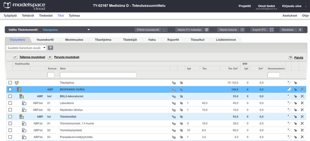
Task: Open the Projektit link
Action: [245, 6]
